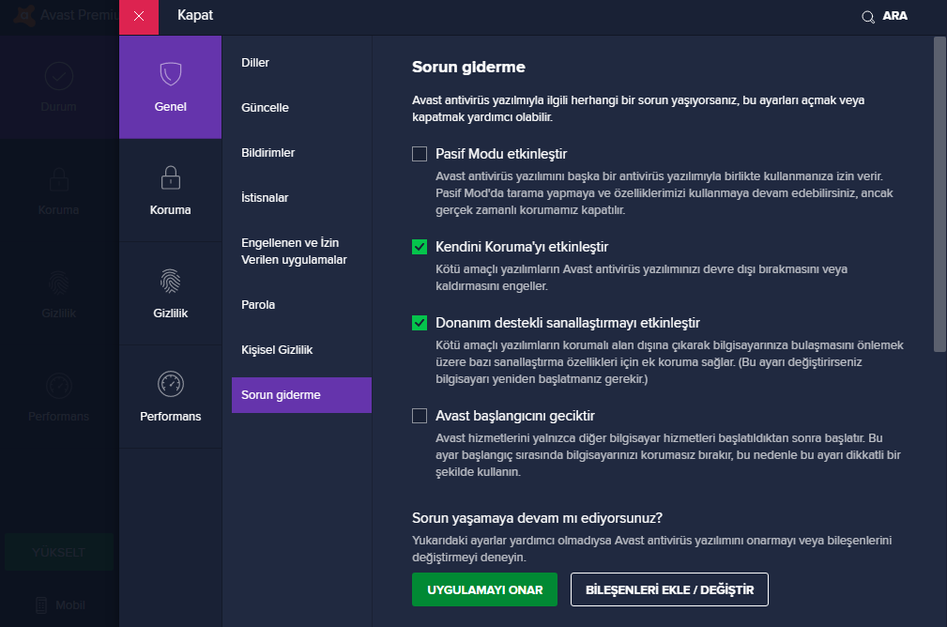This screenshot has width=947, height=627.
Task: Open the Parola settings section
Action: pos(258,305)
